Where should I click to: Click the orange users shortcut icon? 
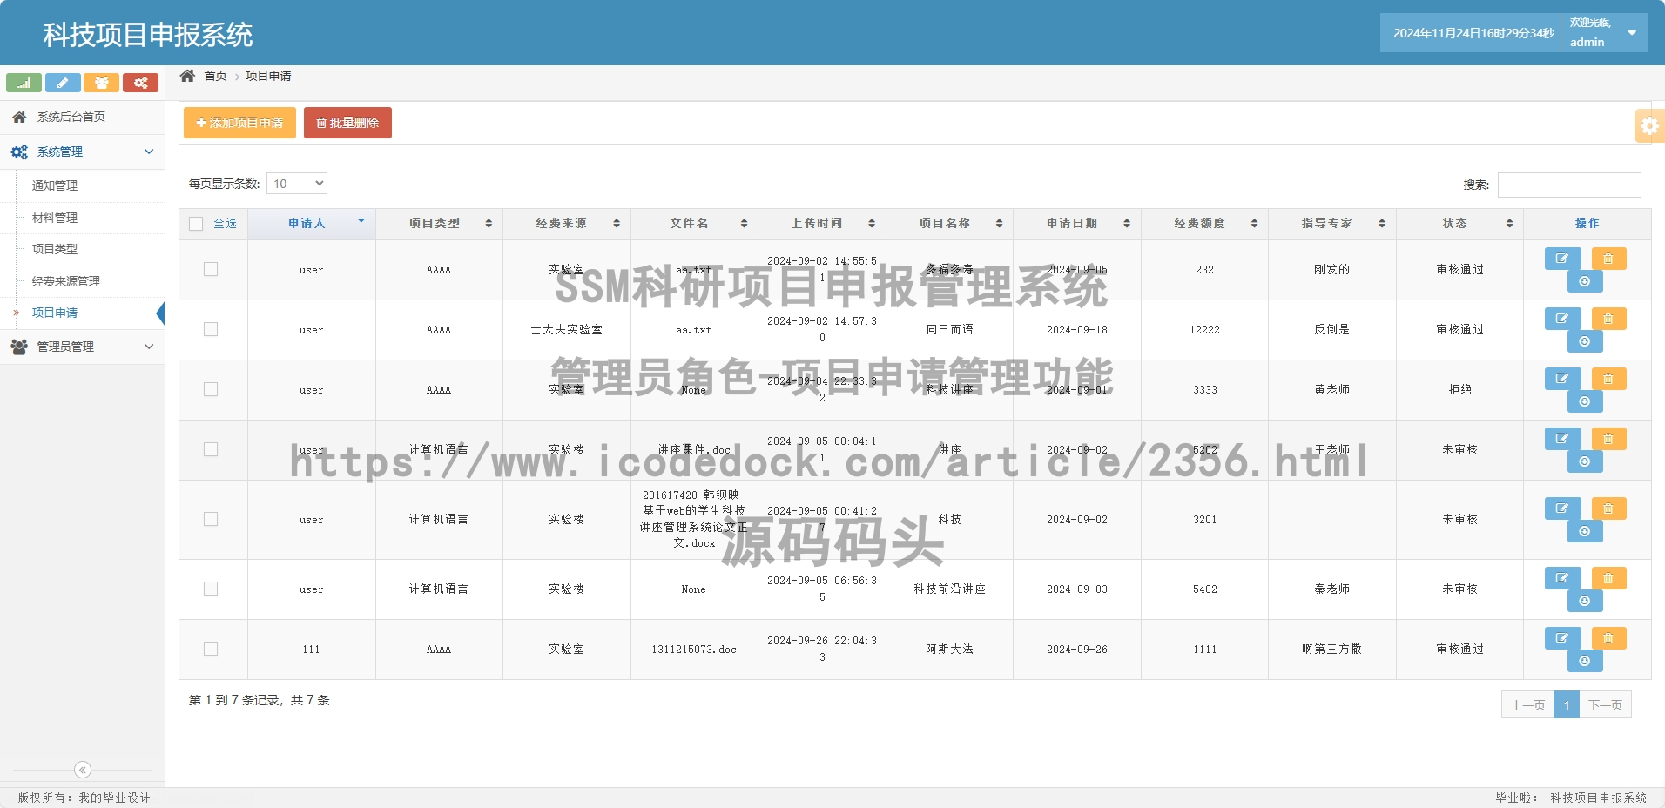click(101, 83)
